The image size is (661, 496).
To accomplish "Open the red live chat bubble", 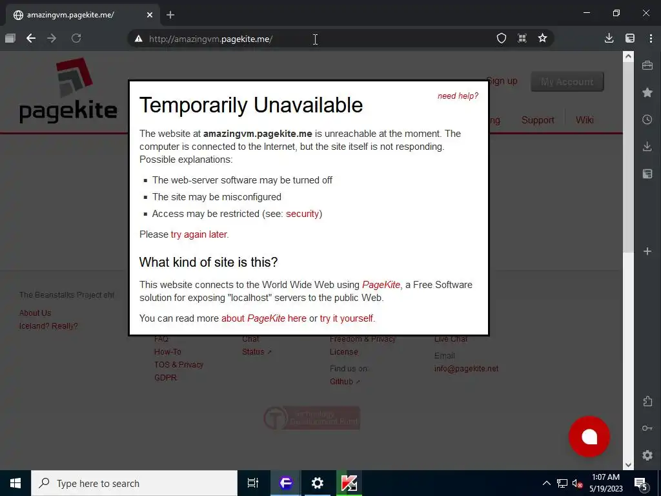I will coord(589,437).
